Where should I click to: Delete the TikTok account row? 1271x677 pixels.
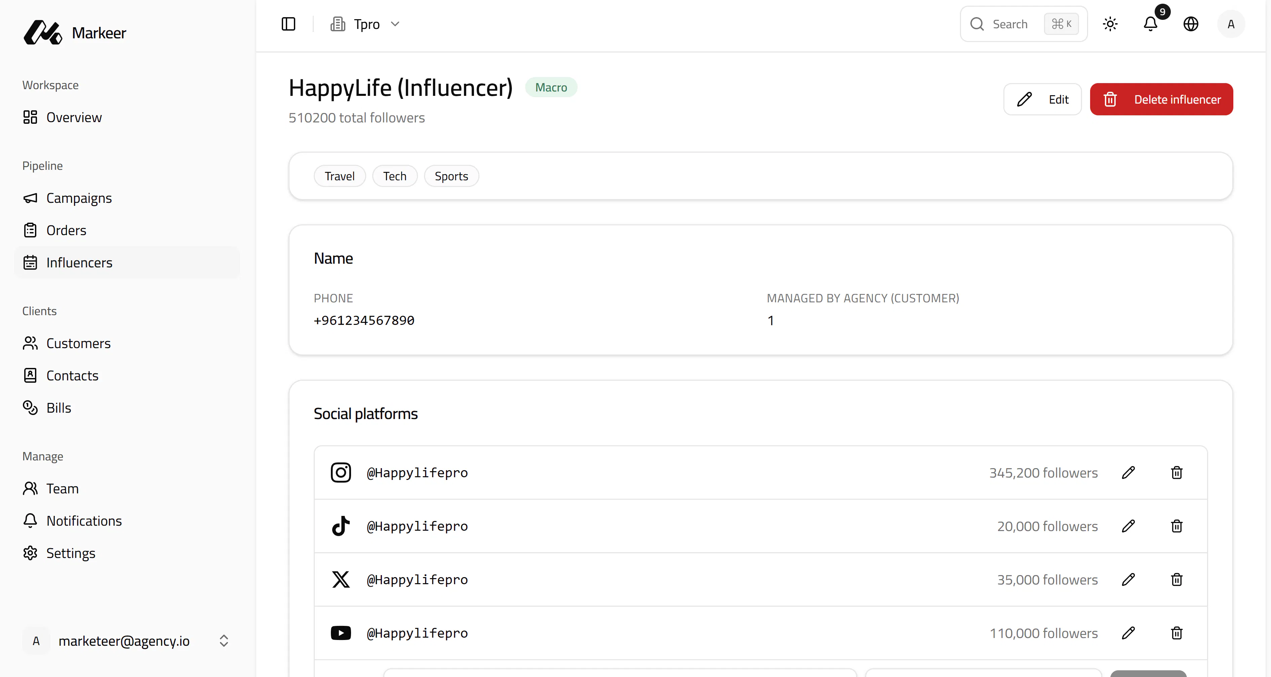coord(1177,526)
